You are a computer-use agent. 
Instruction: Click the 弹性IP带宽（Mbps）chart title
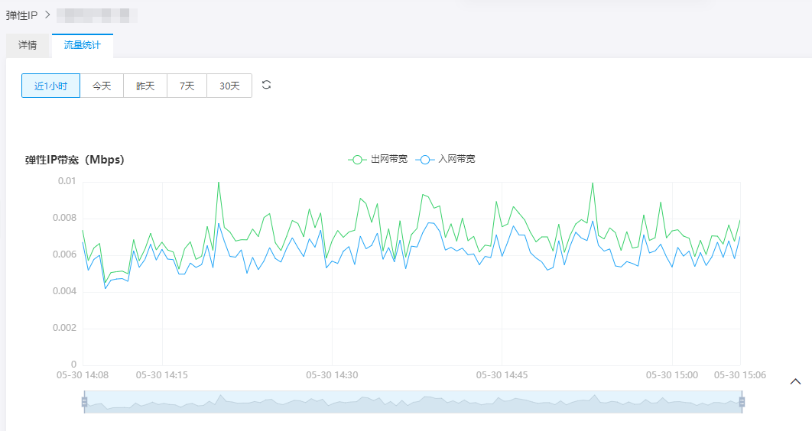(x=75, y=160)
